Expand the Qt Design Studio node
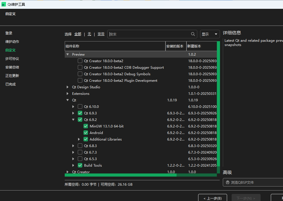This screenshot has height=201, width=283. pos(68,87)
